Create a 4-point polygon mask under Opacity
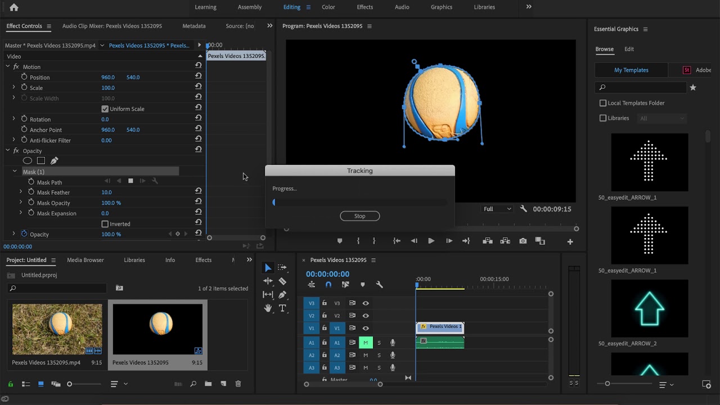Screen dimensions: 720x405 [41, 161]
